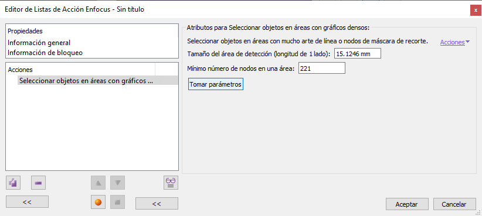Image resolution: width=482 pixels, height=216 pixels.
Task: Close the Editor de Listas de Acción window
Action: [476, 11]
